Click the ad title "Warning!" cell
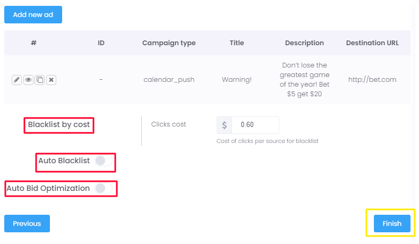 [237, 80]
